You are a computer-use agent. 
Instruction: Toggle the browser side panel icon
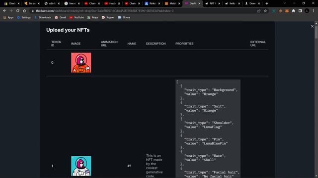[300, 11]
